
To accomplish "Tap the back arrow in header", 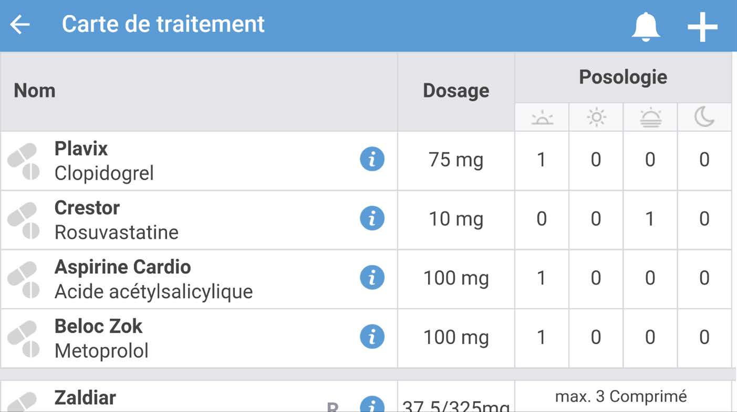I will click(20, 25).
